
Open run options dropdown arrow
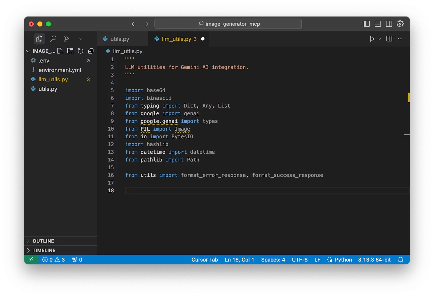tap(379, 39)
